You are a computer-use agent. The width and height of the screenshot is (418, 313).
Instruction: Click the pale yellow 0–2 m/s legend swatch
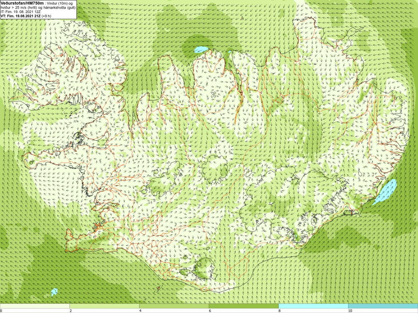point(35,306)
